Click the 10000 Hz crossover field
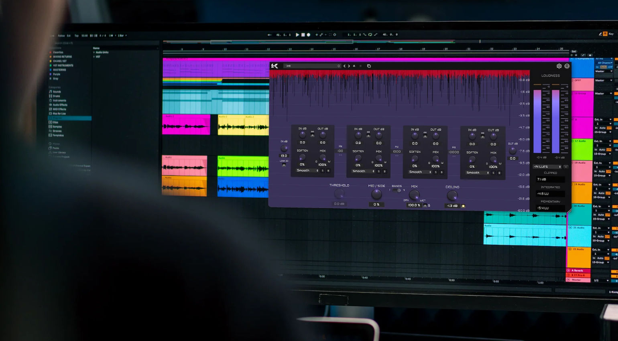 tap(454, 152)
